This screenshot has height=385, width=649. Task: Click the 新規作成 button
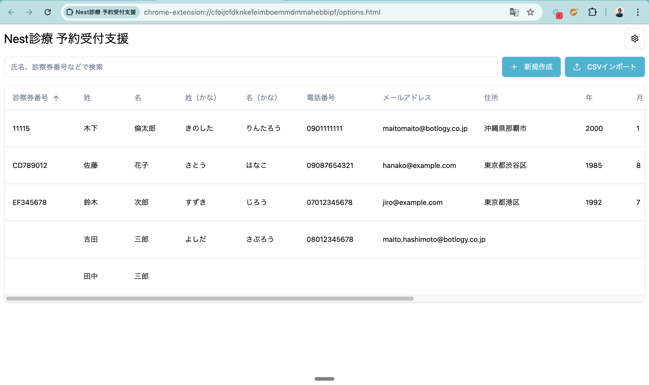pos(531,67)
